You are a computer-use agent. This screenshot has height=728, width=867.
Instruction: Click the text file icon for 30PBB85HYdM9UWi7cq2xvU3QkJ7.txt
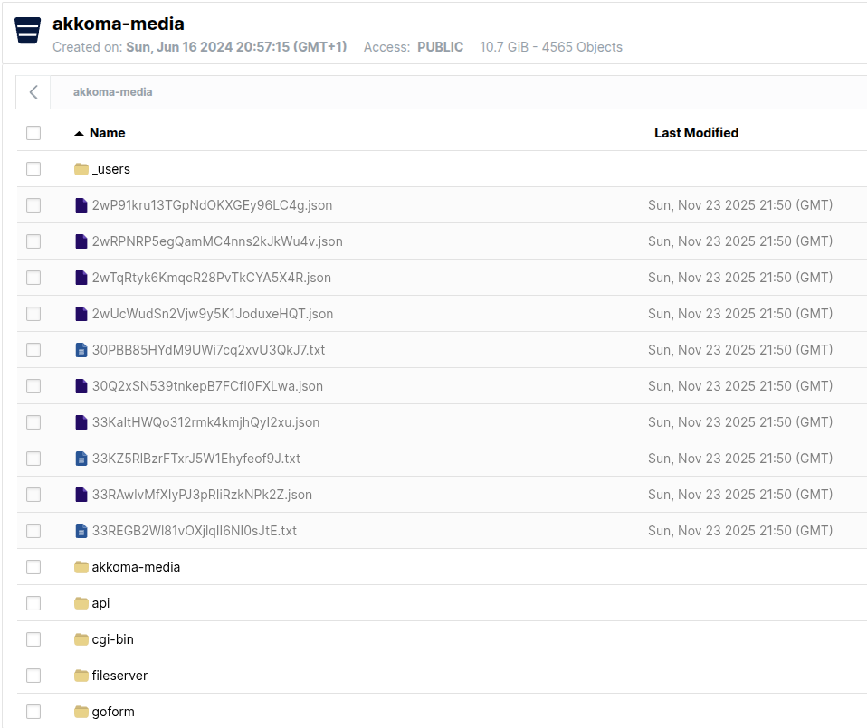coord(81,350)
